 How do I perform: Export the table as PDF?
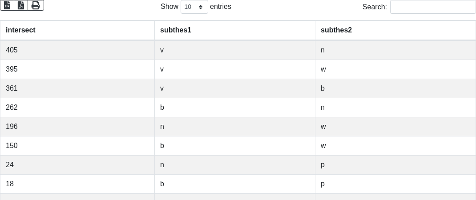pos(21,5)
